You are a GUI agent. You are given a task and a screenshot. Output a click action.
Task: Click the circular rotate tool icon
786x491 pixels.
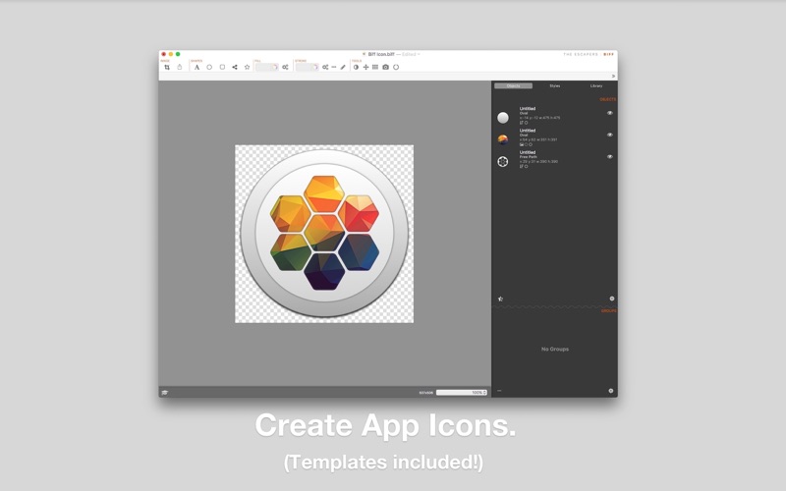(396, 67)
